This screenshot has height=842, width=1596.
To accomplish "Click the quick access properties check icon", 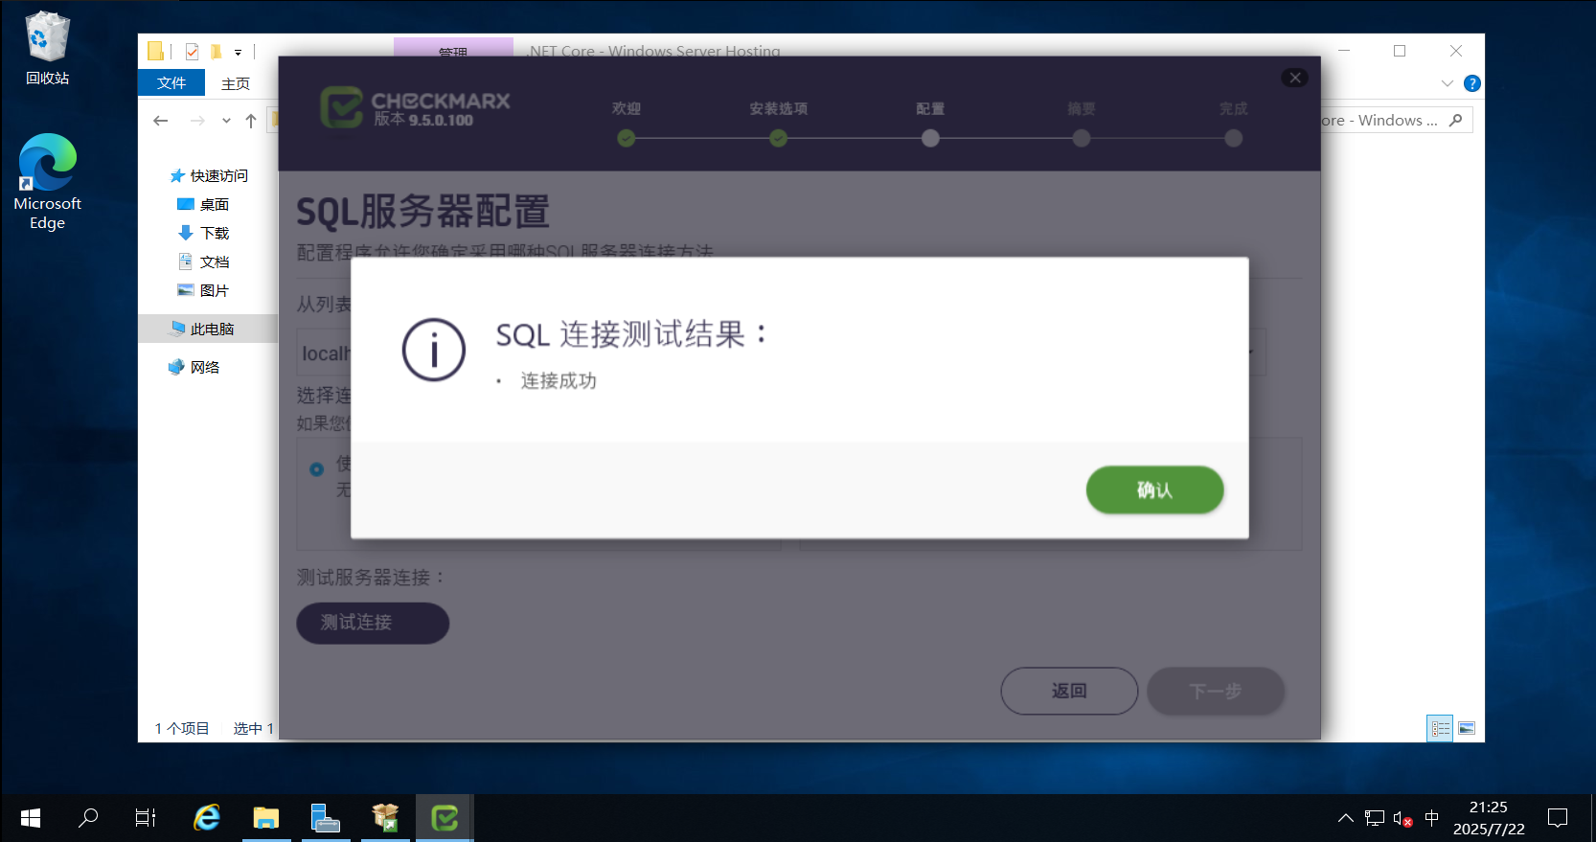I will point(192,51).
